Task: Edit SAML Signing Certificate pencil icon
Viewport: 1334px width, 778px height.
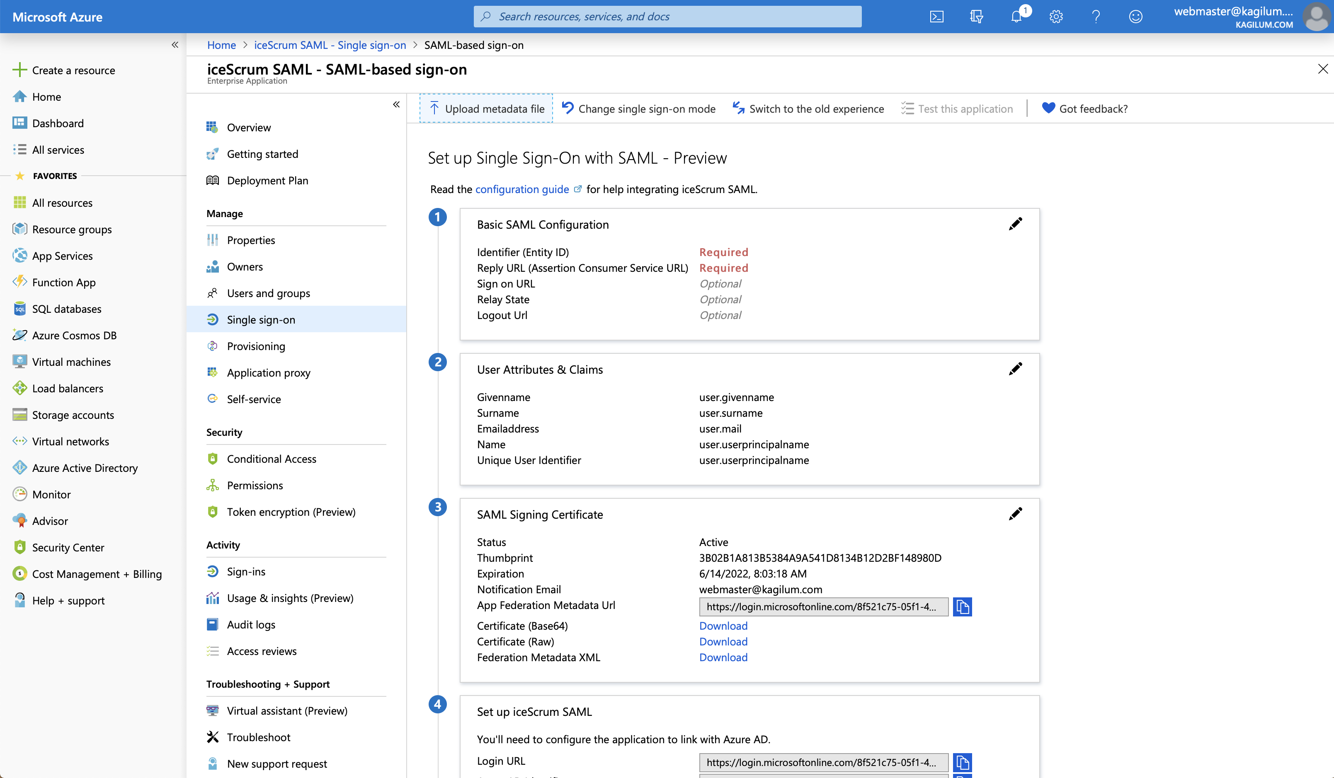Action: coord(1015,514)
